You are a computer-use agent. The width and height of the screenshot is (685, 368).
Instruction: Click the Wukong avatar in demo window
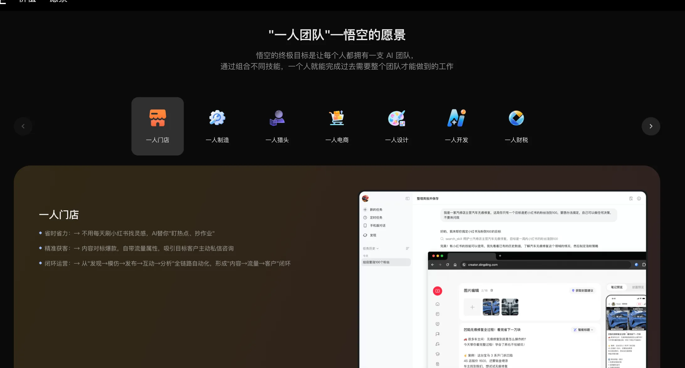tap(365, 198)
